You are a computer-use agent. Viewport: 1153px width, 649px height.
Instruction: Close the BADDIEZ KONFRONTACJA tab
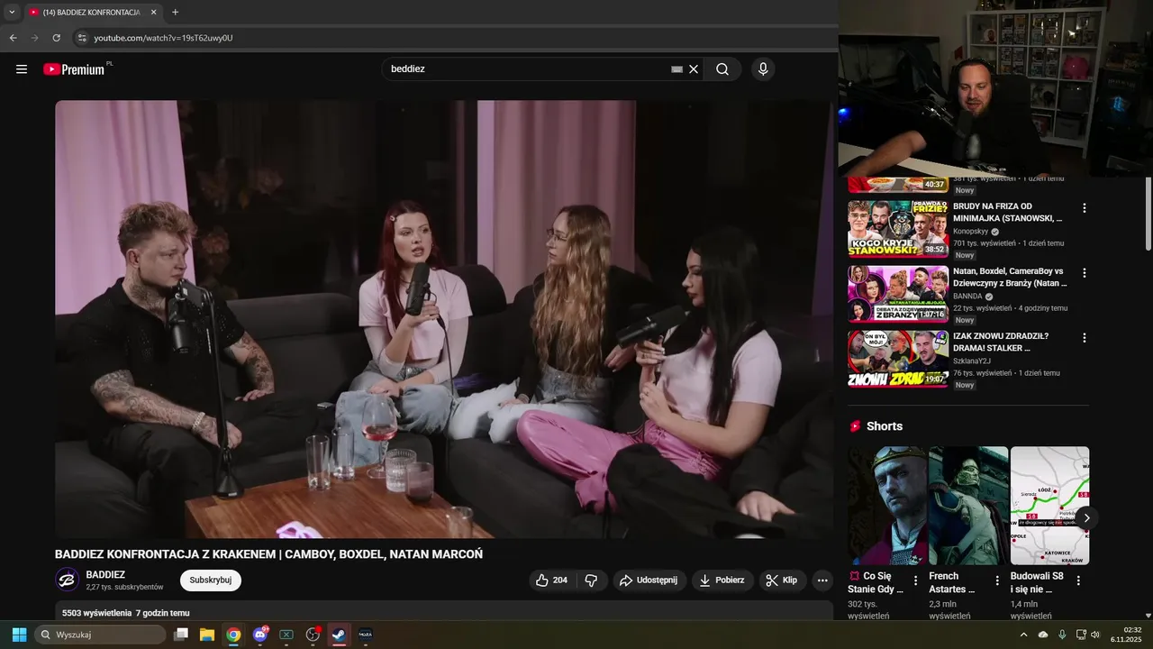coord(153,13)
